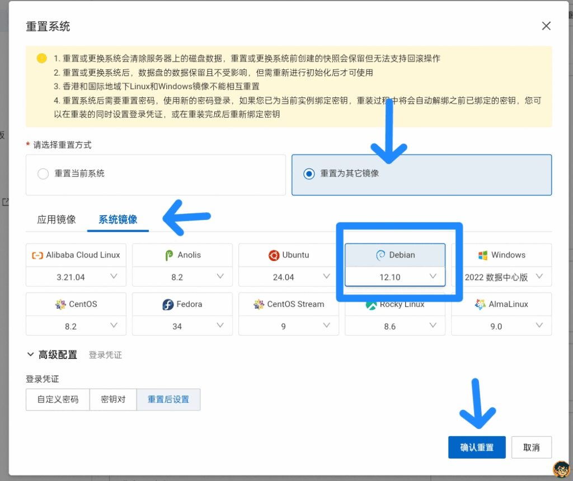The image size is (573, 481).
Task: Choose the 密钥对 credential option
Action: coord(113,399)
